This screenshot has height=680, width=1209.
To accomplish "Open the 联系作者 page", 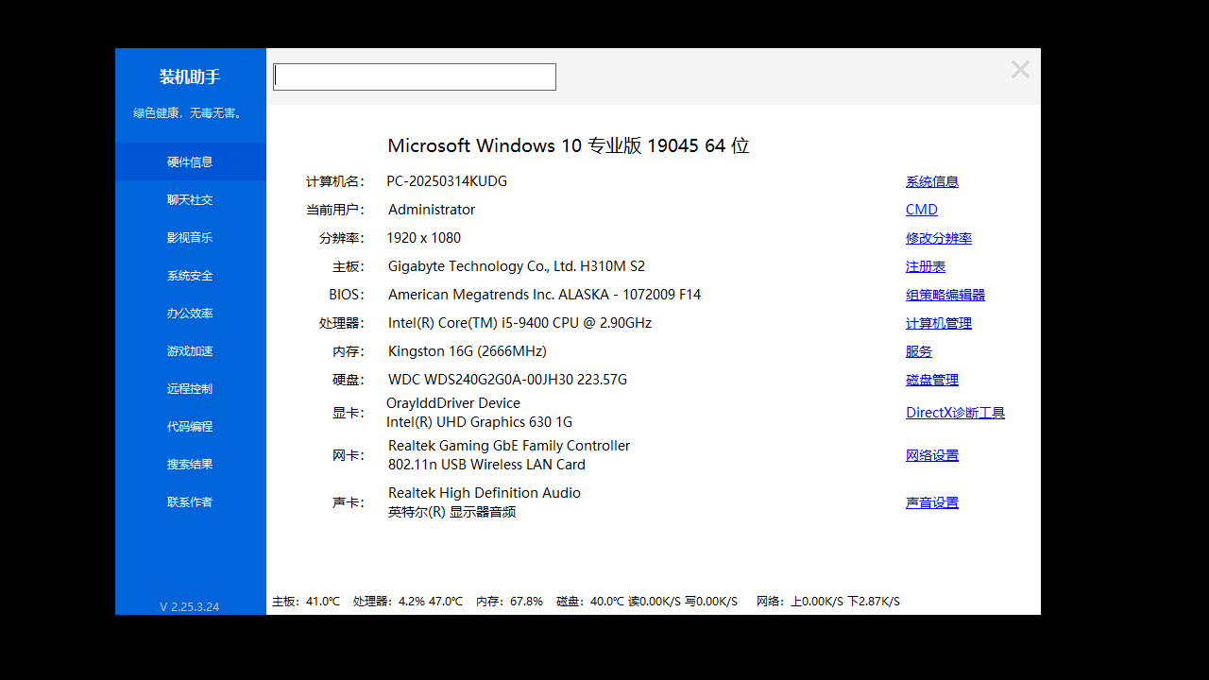I will 191,501.
